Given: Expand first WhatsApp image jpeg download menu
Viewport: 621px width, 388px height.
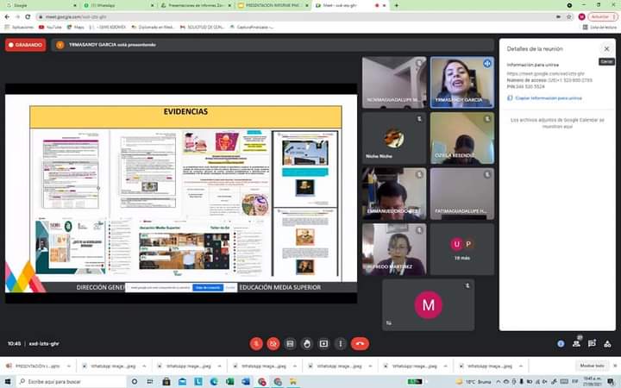Looking at the screenshot, I should click(x=144, y=366).
